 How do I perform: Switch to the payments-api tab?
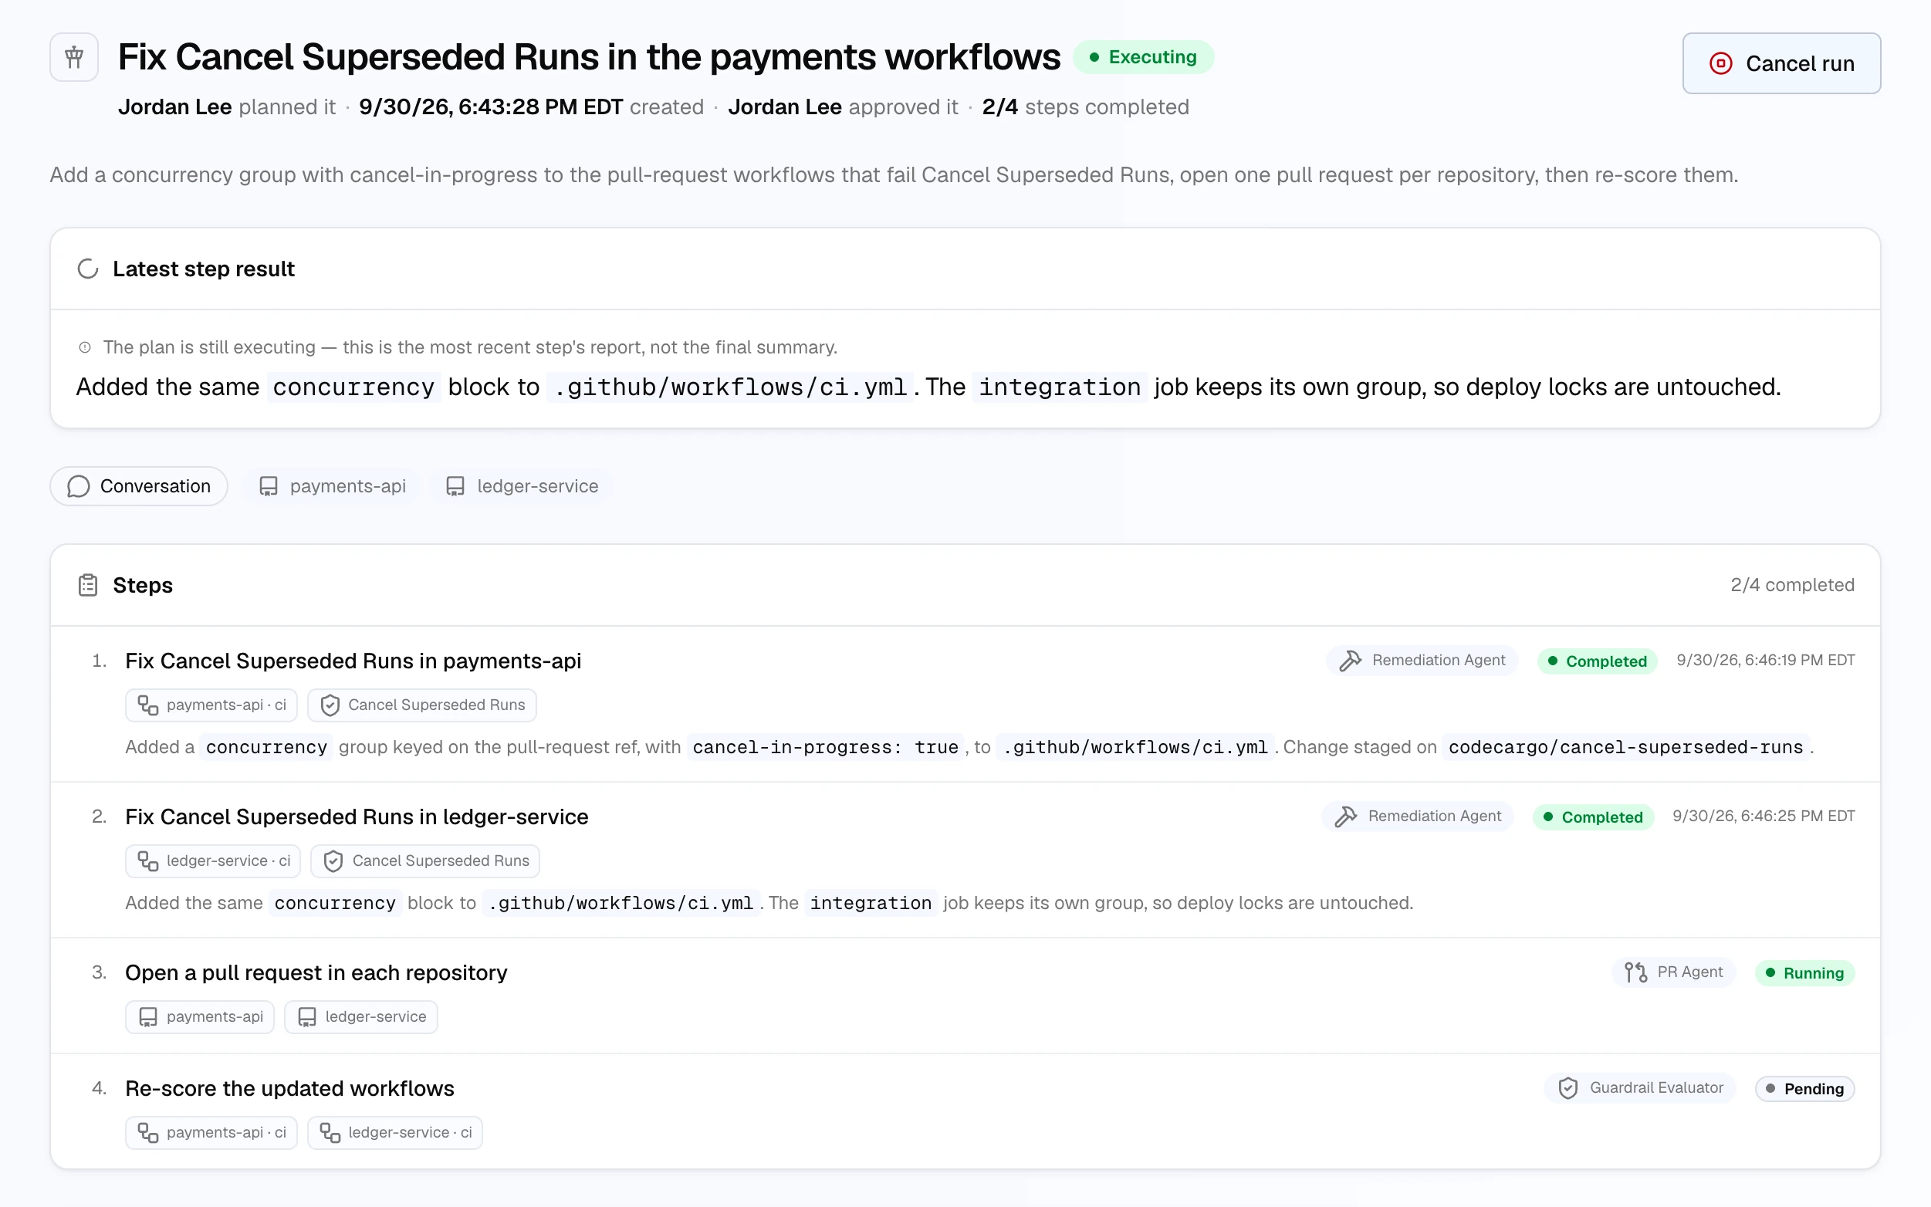(333, 486)
